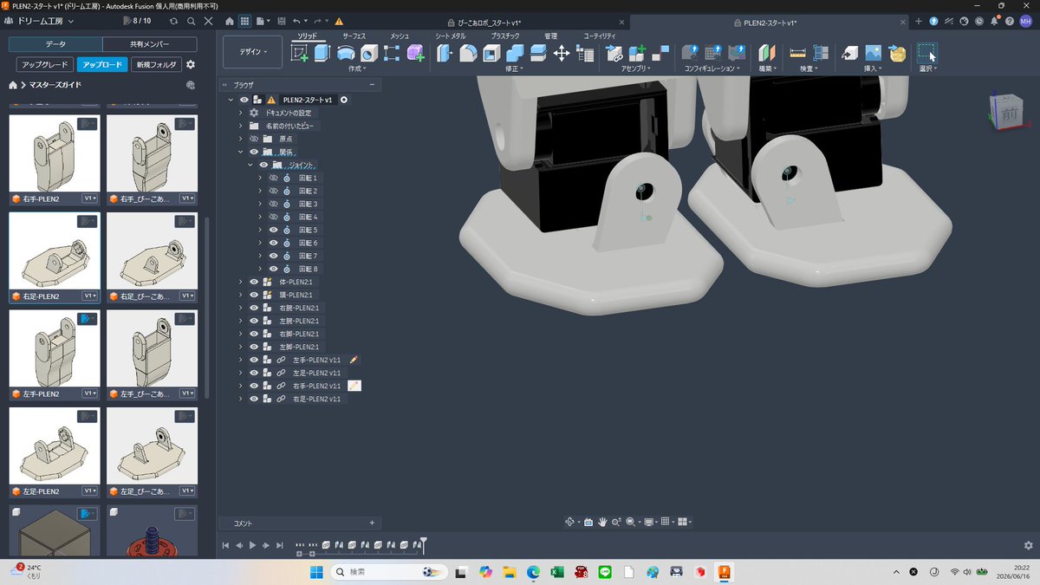Click the orbit tool in navigation bar
The image size is (1040, 585).
click(570, 522)
